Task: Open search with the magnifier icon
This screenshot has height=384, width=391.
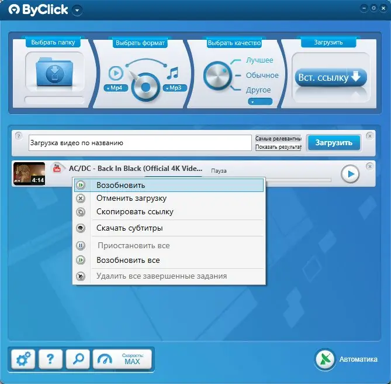Action: 78,359
